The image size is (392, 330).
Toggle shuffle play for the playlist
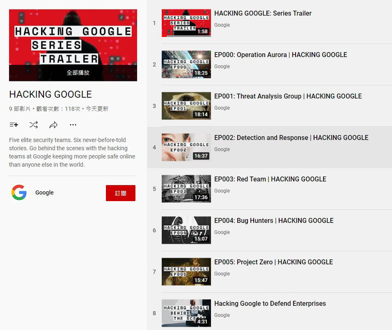(34, 125)
